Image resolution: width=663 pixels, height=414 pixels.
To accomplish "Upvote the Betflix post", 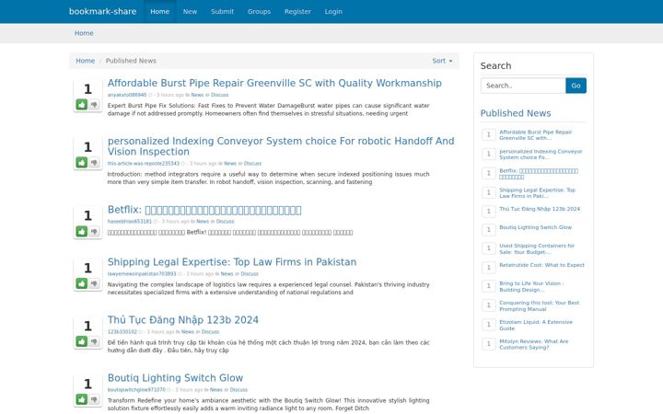I will (82, 231).
